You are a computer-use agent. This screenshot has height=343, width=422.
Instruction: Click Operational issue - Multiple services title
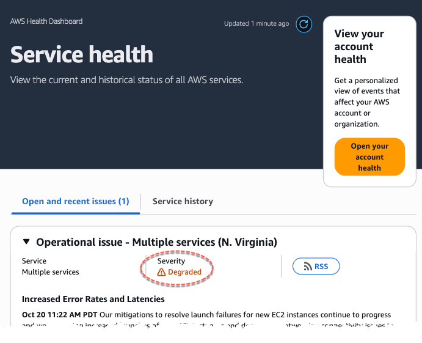[156, 242]
